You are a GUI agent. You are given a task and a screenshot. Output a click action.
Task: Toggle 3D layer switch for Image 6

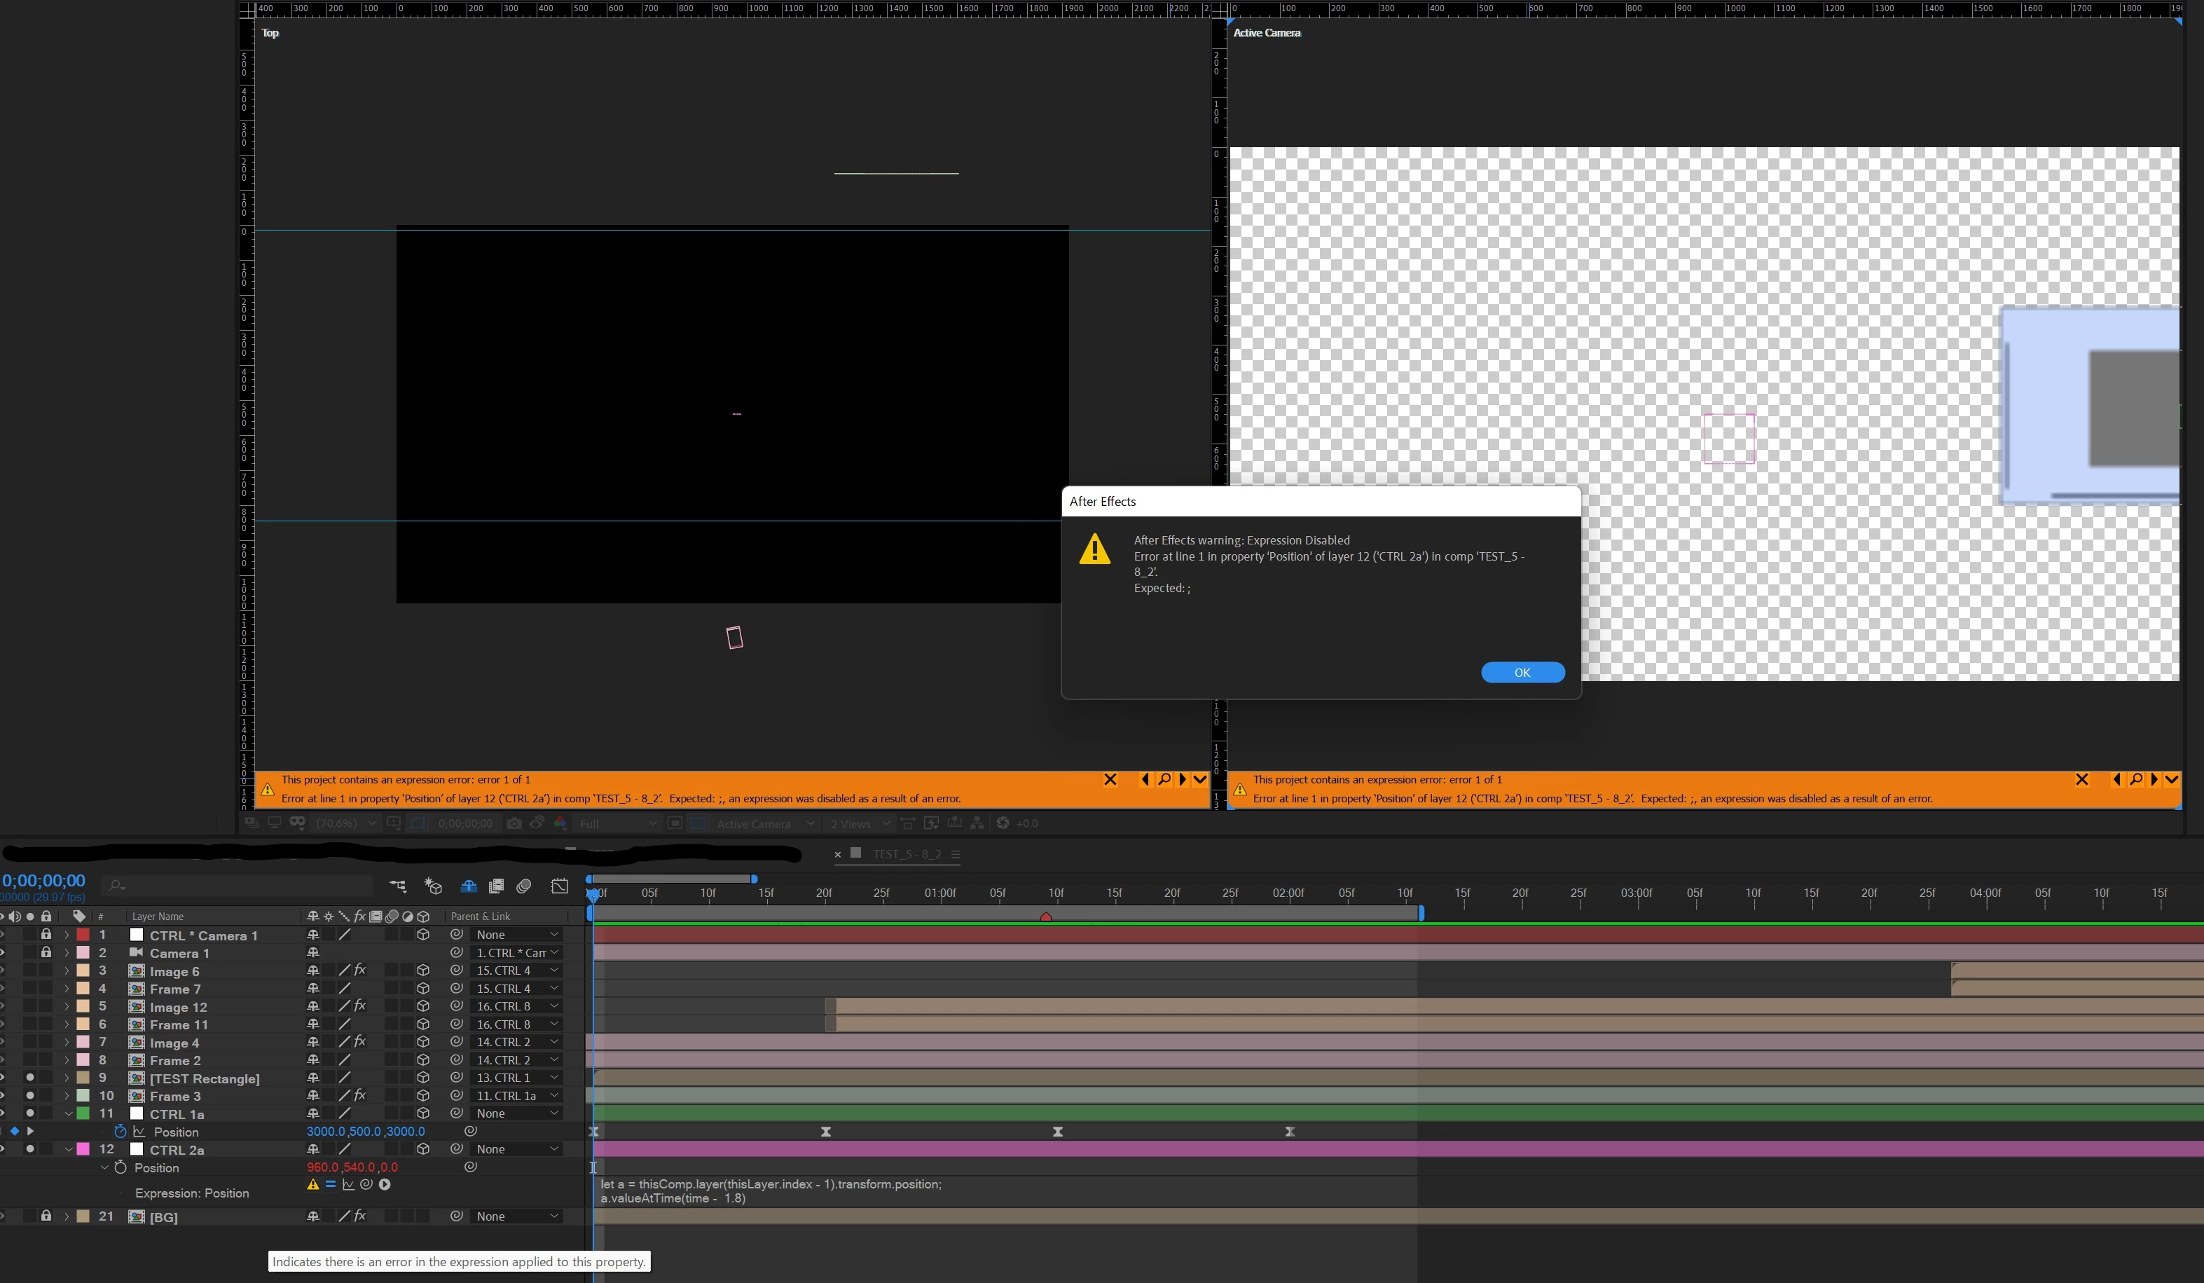tap(423, 970)
